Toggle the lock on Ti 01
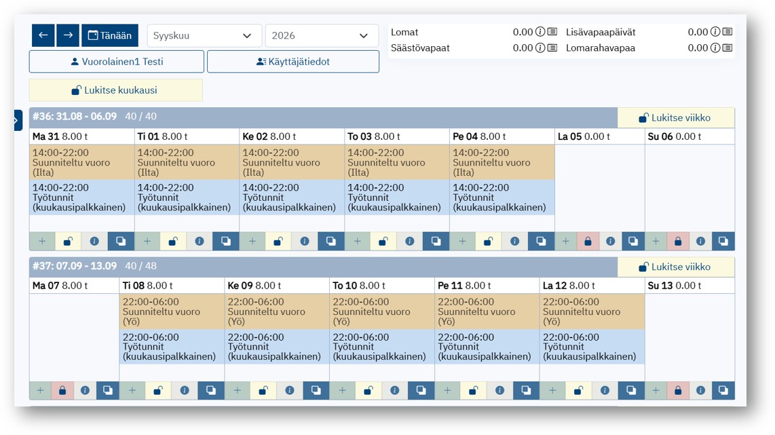Screen dimensions: 775x435 [174, 241]
